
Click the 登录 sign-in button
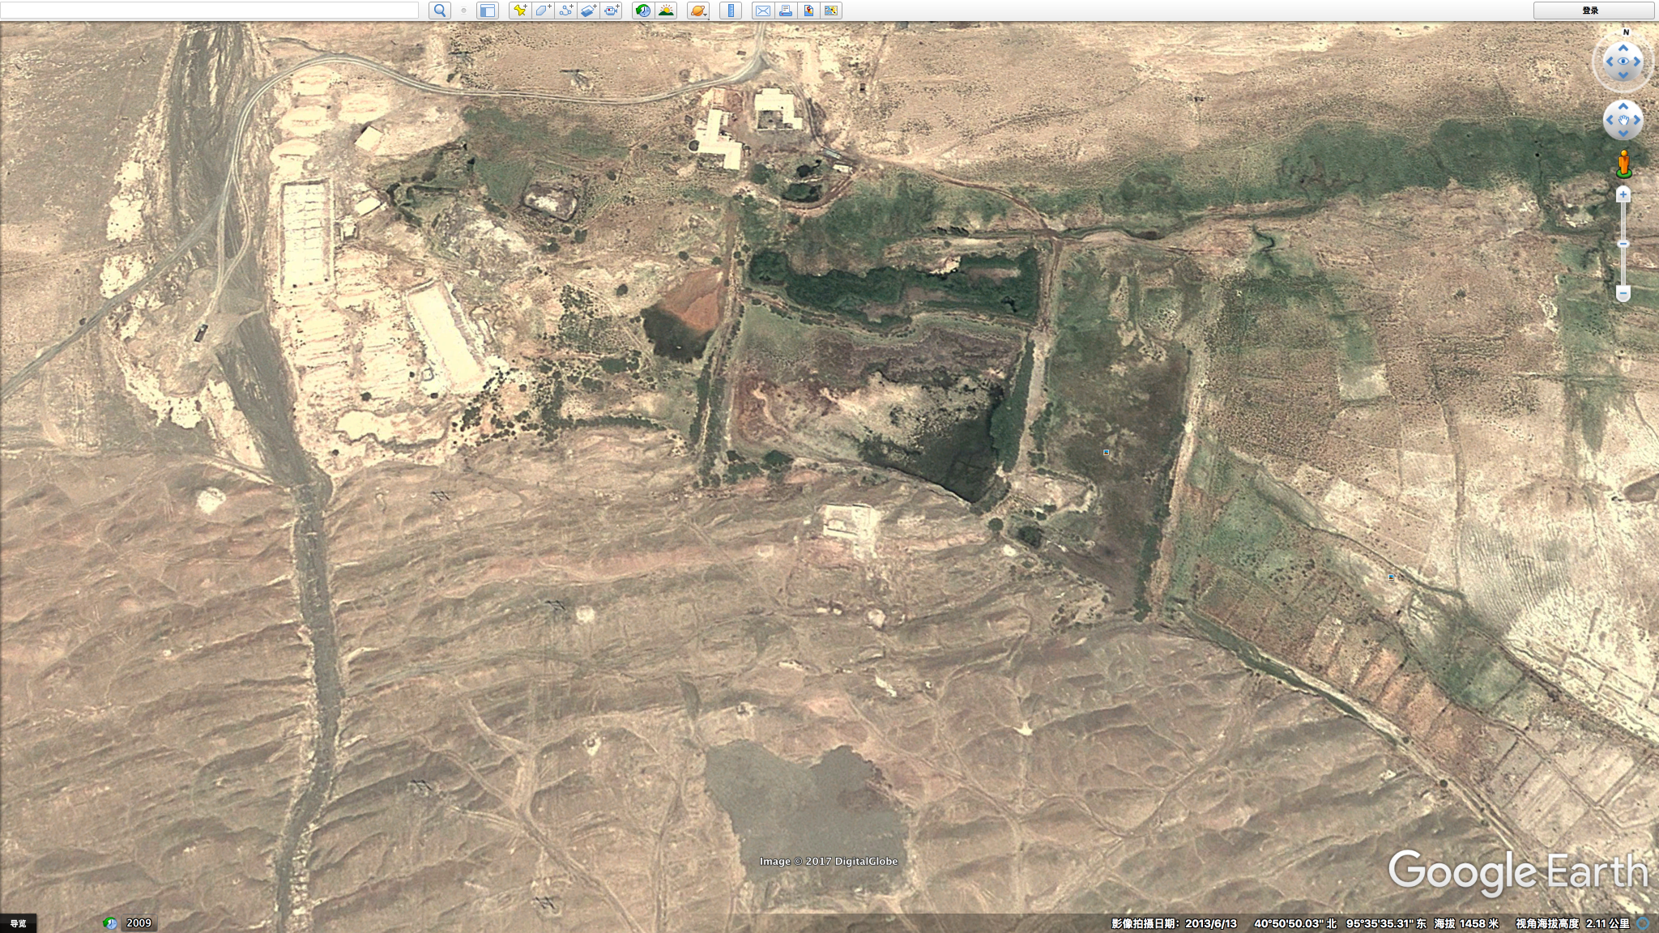point(1590,11)
